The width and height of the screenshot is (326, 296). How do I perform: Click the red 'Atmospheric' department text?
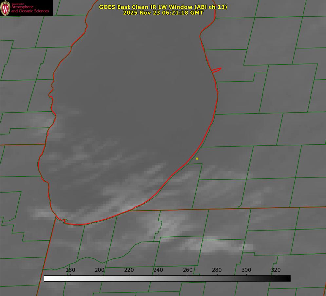pos(22,7)
